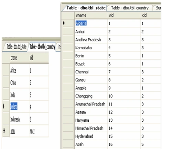The height and width of the screenshot is (152, 172).
Task: Select the Karnataka cell
Action: pos(91,48)
